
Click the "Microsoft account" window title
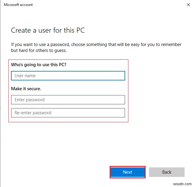coord(18,5)
